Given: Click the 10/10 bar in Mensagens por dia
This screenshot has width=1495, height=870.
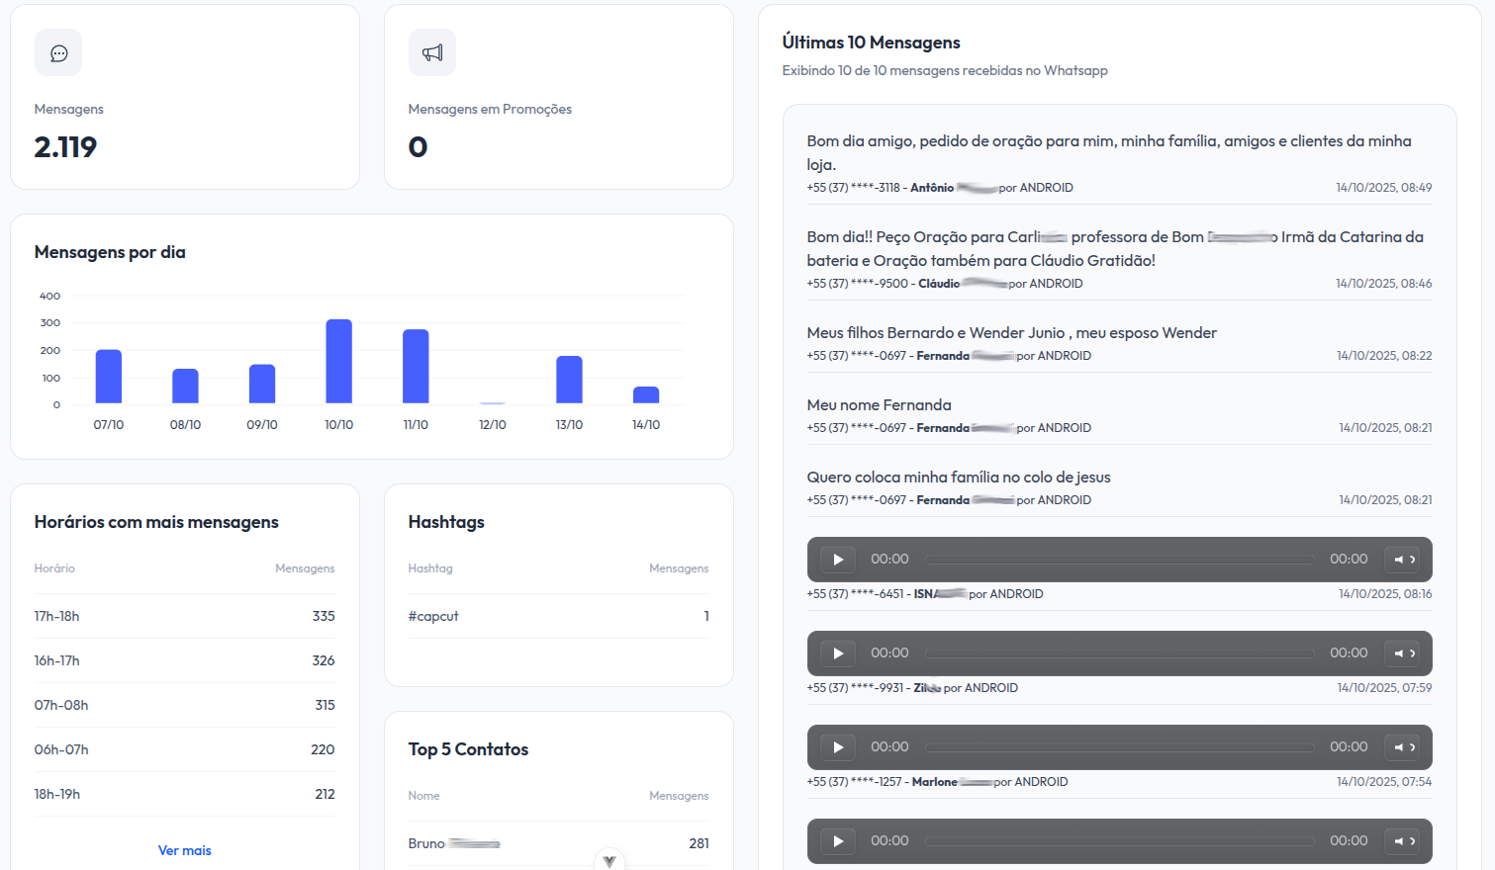Looking at the screenshot, I should coord(339,361).
